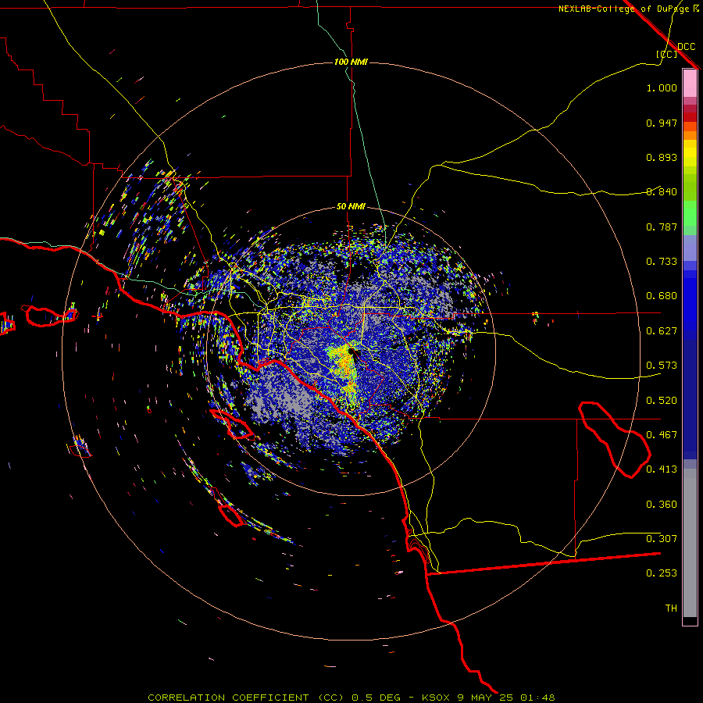
Task: Click the 0.733 legend value
Action: click(662, 262)
